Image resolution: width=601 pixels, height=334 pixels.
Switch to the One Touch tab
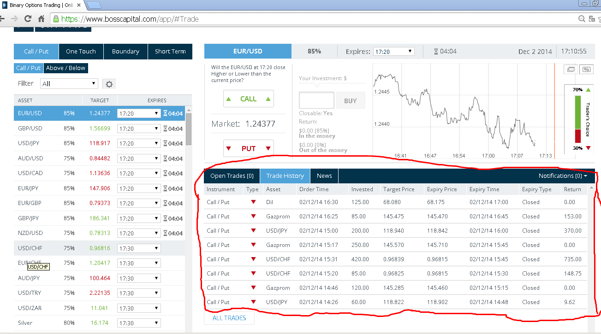click(x=81, y=52)
